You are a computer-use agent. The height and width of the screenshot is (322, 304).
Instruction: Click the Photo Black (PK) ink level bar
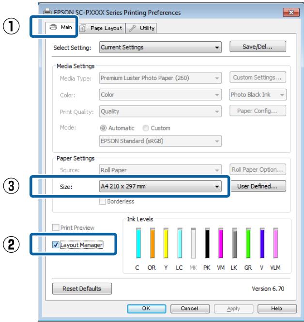point(207,243)
